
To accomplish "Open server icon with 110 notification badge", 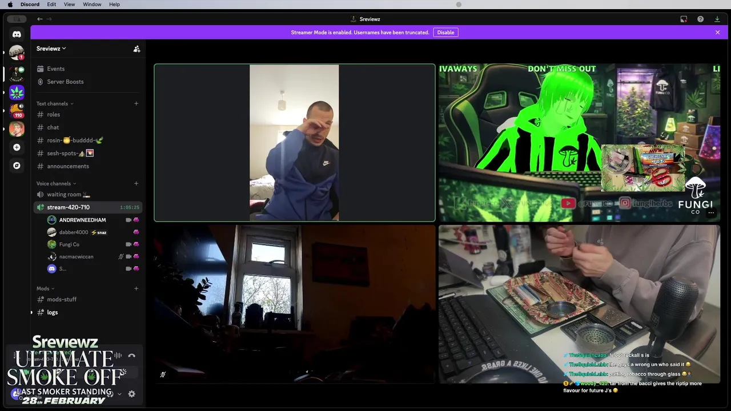I will pos(17,110).
